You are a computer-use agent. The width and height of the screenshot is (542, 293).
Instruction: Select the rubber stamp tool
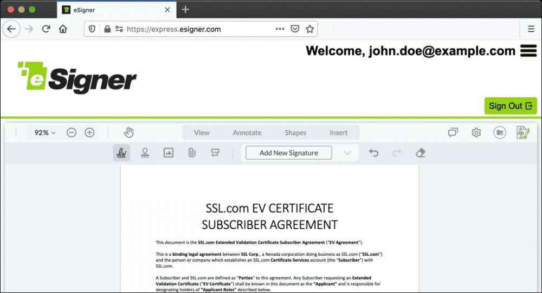(145, 153)
